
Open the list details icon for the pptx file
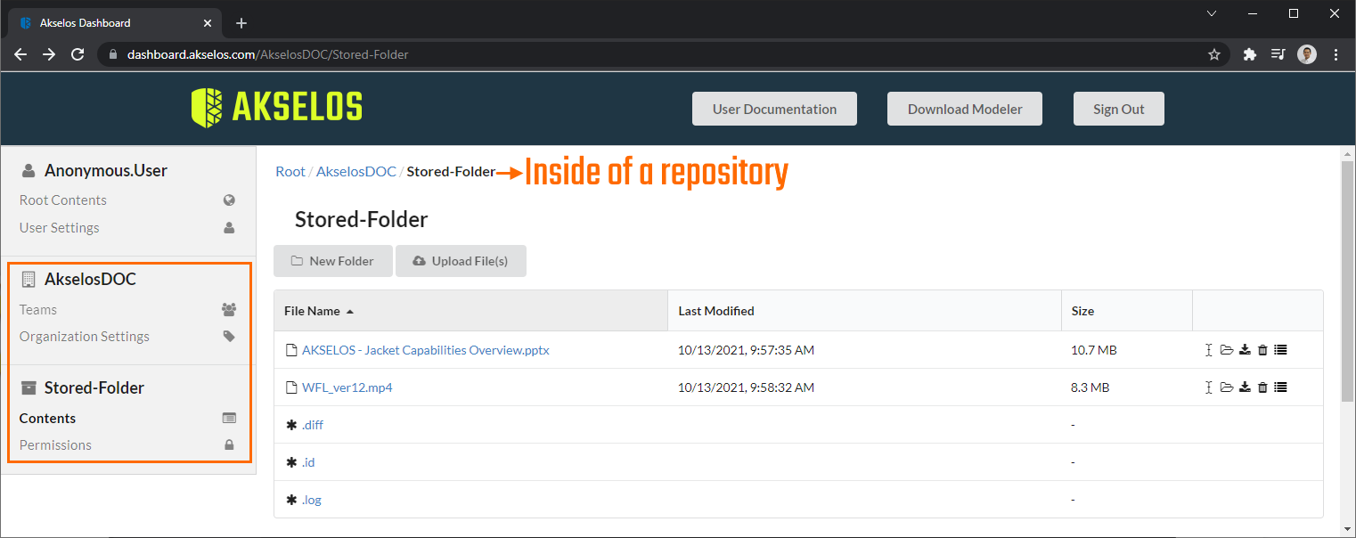[x=1280, y=350]
